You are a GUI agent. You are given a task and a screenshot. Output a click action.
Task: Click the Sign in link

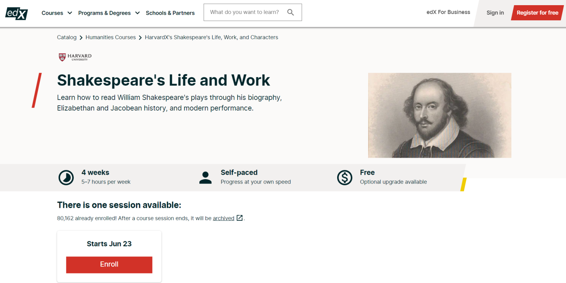point(495,13)
